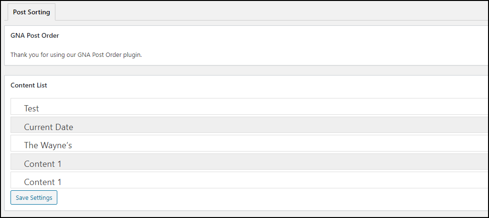Screen dimensions: 489x218
Task: Select the white Content 1 row above Save Settings
Action: [249, 180]
